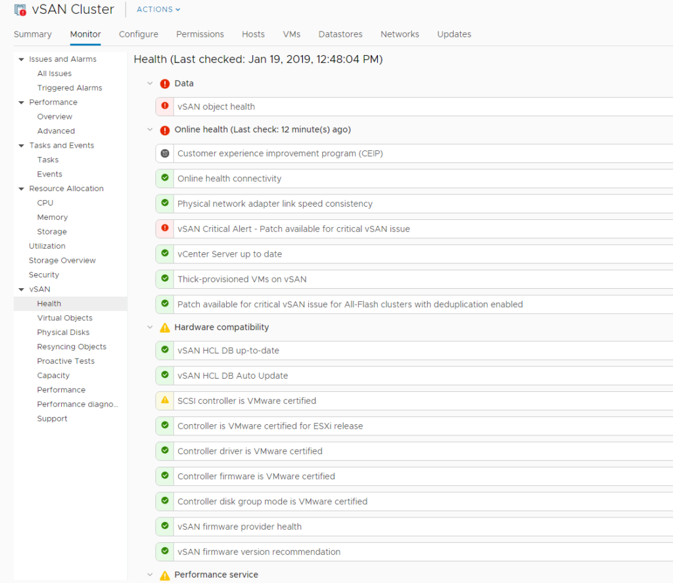
Task: Open Physical Disks under vSAN
Action: pyautogui.click(x=63, y=332)
